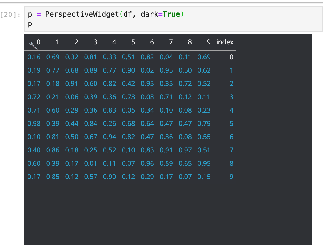Viewport: 323px width, 245px height.
Task: Sort by column header 2
Action: [76, 42]
